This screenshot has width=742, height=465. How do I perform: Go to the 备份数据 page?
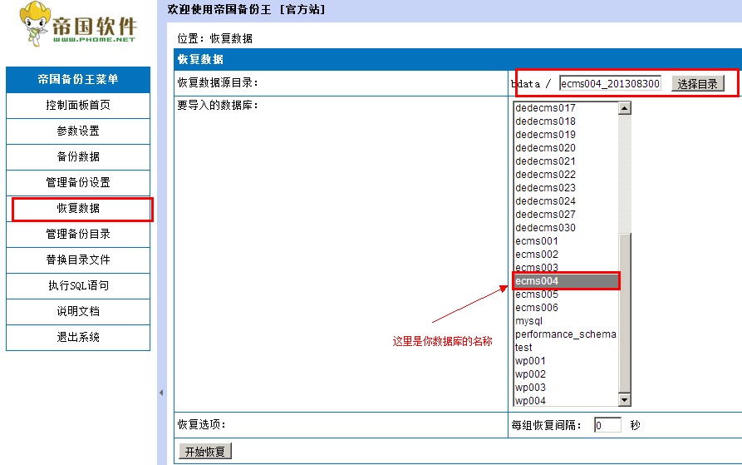click(x=78, y=157)
